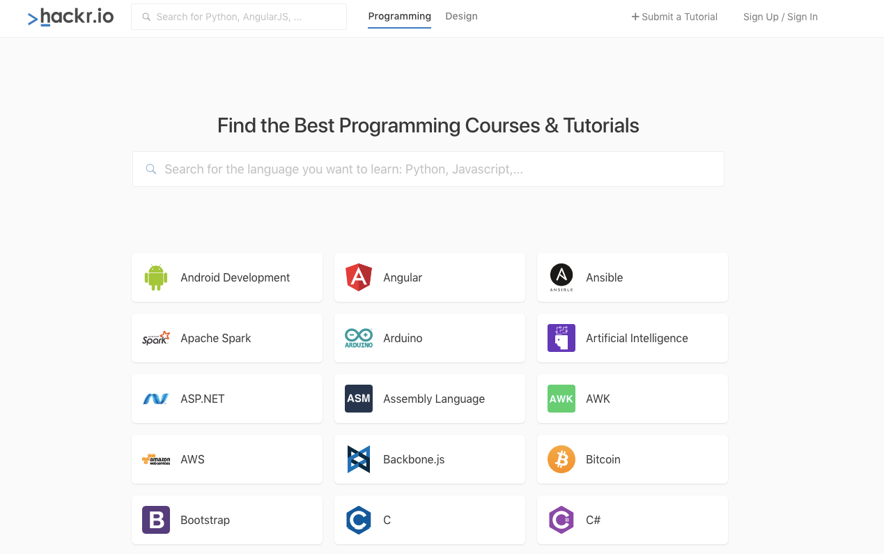Select the Bitcoin label text

click(x=603, y=459)
